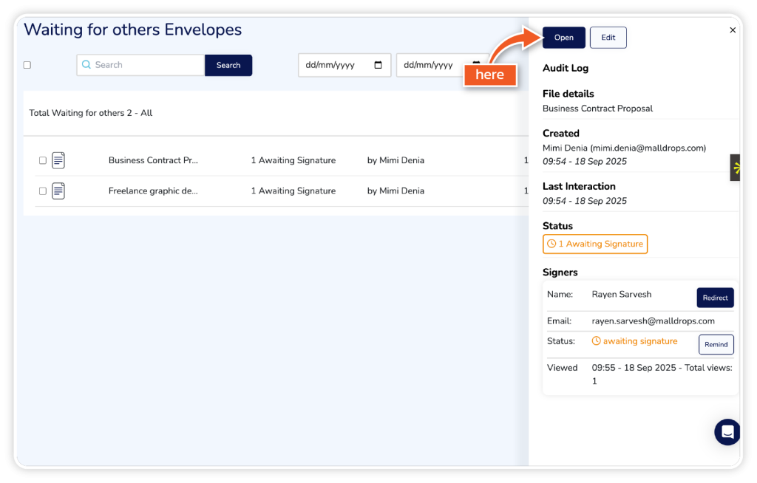Click the document icon for Business Contract row
The width and height of the screenshot is (757, 483).
pyautogui.click(x=58, y=160)
